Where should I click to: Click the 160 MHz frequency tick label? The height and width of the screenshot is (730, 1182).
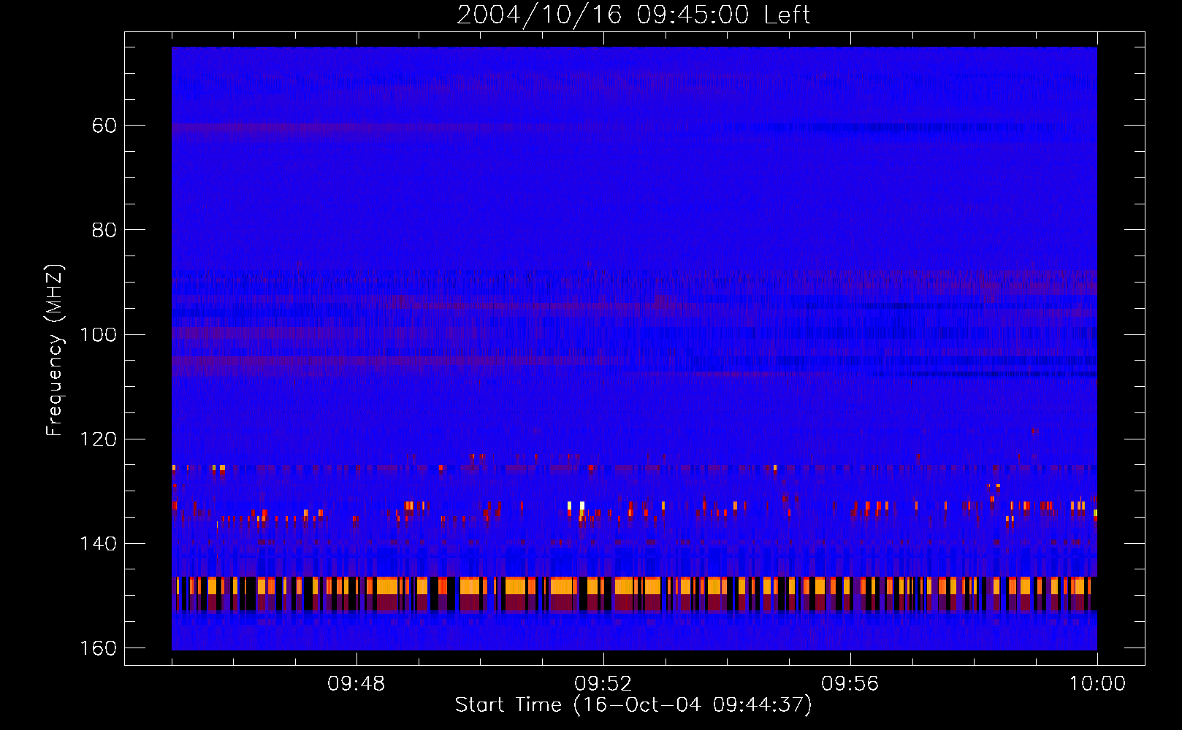98,648
